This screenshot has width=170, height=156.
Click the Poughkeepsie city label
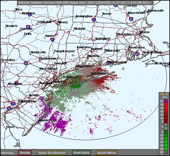[x=65, y=51]
